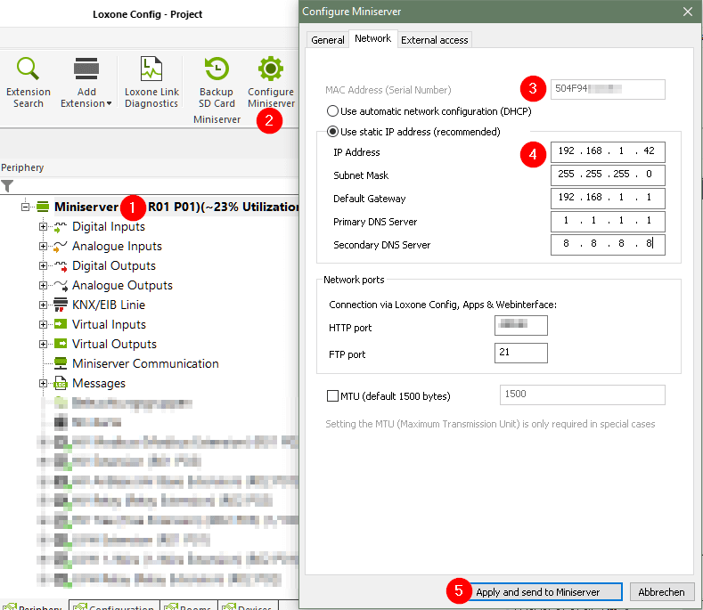Click the Add Extension icon
The width and height of the screenshot is (703, 610).
tap(86, 69)
